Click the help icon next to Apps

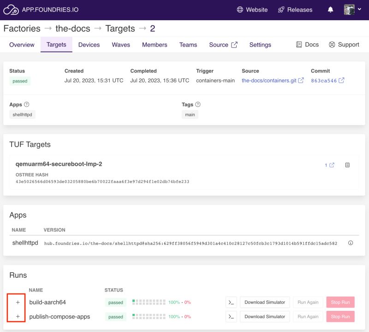click(x=27, y=105)
